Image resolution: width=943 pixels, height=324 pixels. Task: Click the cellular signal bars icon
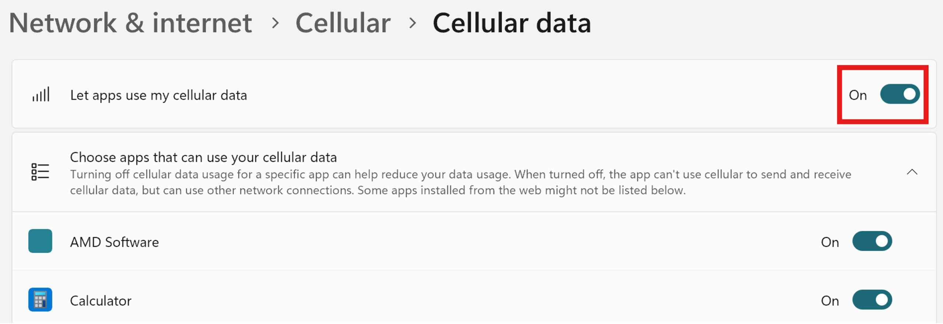[x=41, y=95]
